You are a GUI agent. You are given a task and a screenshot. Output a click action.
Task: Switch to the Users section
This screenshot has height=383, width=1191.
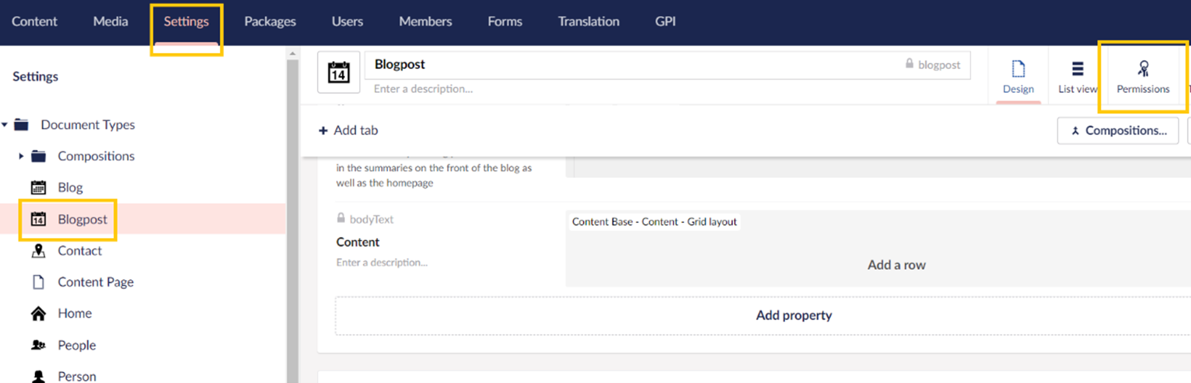click(347, 22)
